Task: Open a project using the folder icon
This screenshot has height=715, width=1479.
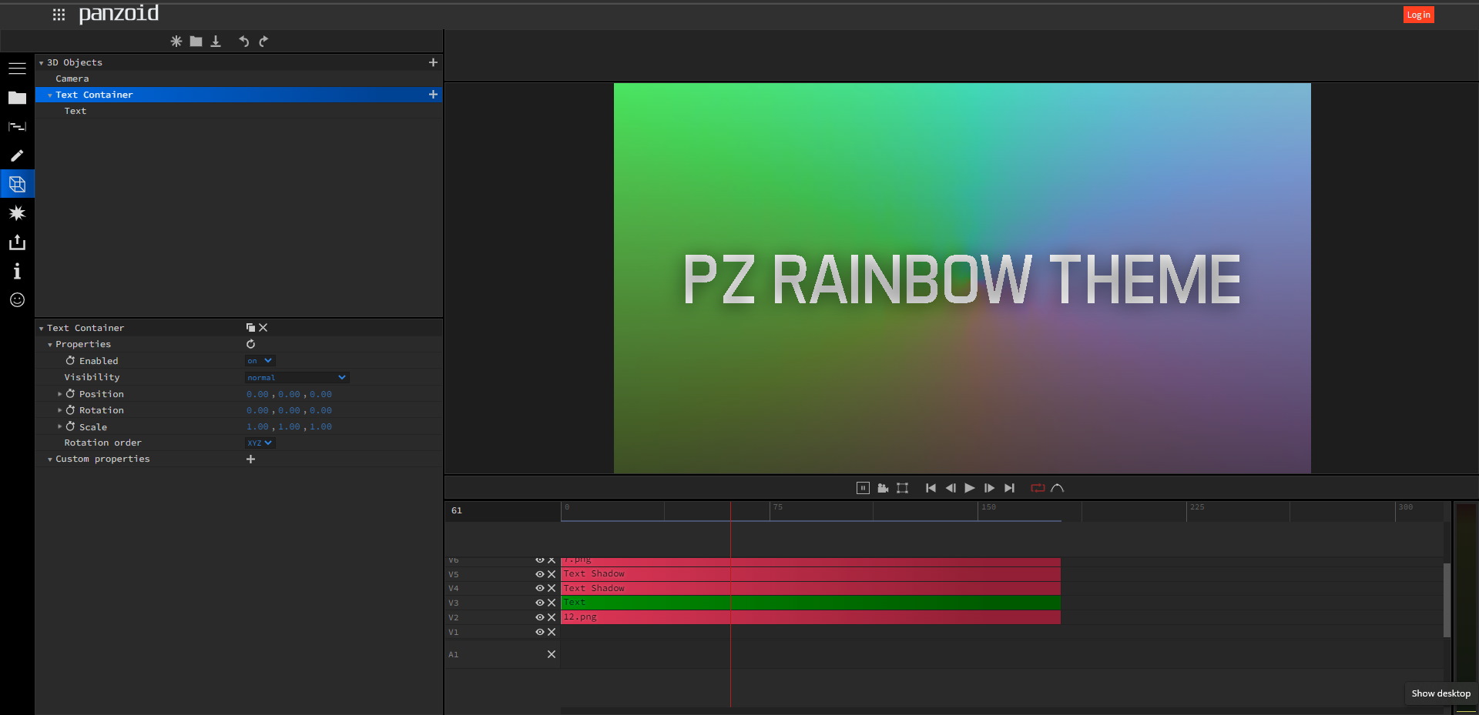Action: [196, 42]
